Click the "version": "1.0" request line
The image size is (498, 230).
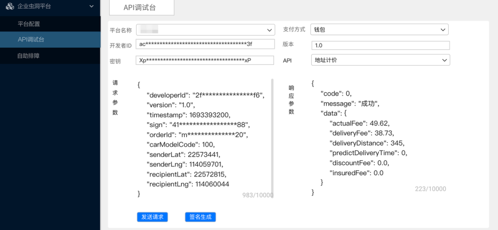point(171,104)
